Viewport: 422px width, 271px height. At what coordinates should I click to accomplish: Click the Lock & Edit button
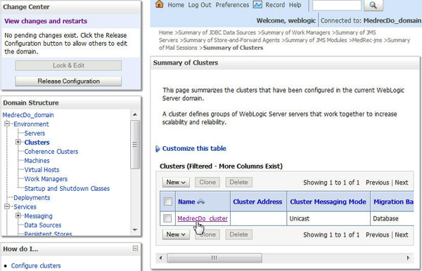(68, 65)
